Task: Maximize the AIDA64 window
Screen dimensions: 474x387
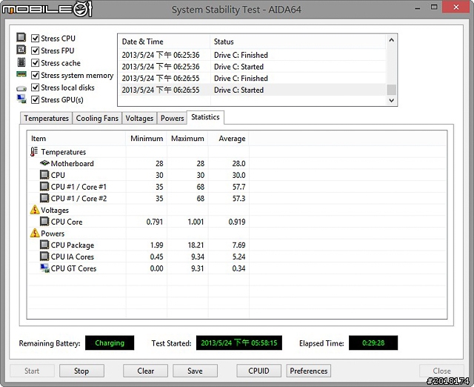Action: click(x=434, y=7)
